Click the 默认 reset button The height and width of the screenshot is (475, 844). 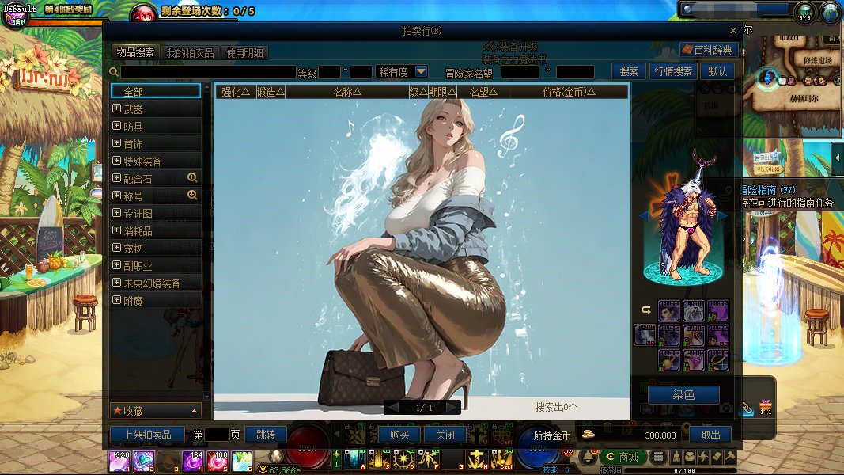click(717, 71)
